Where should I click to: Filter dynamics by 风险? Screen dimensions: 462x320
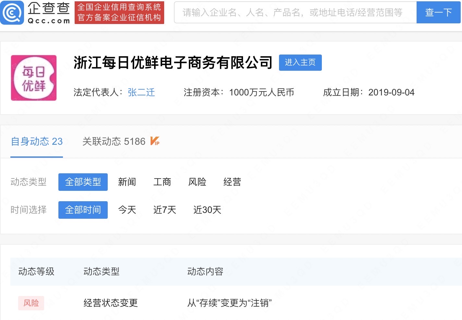pyautogui.click(x=197, y=182)
